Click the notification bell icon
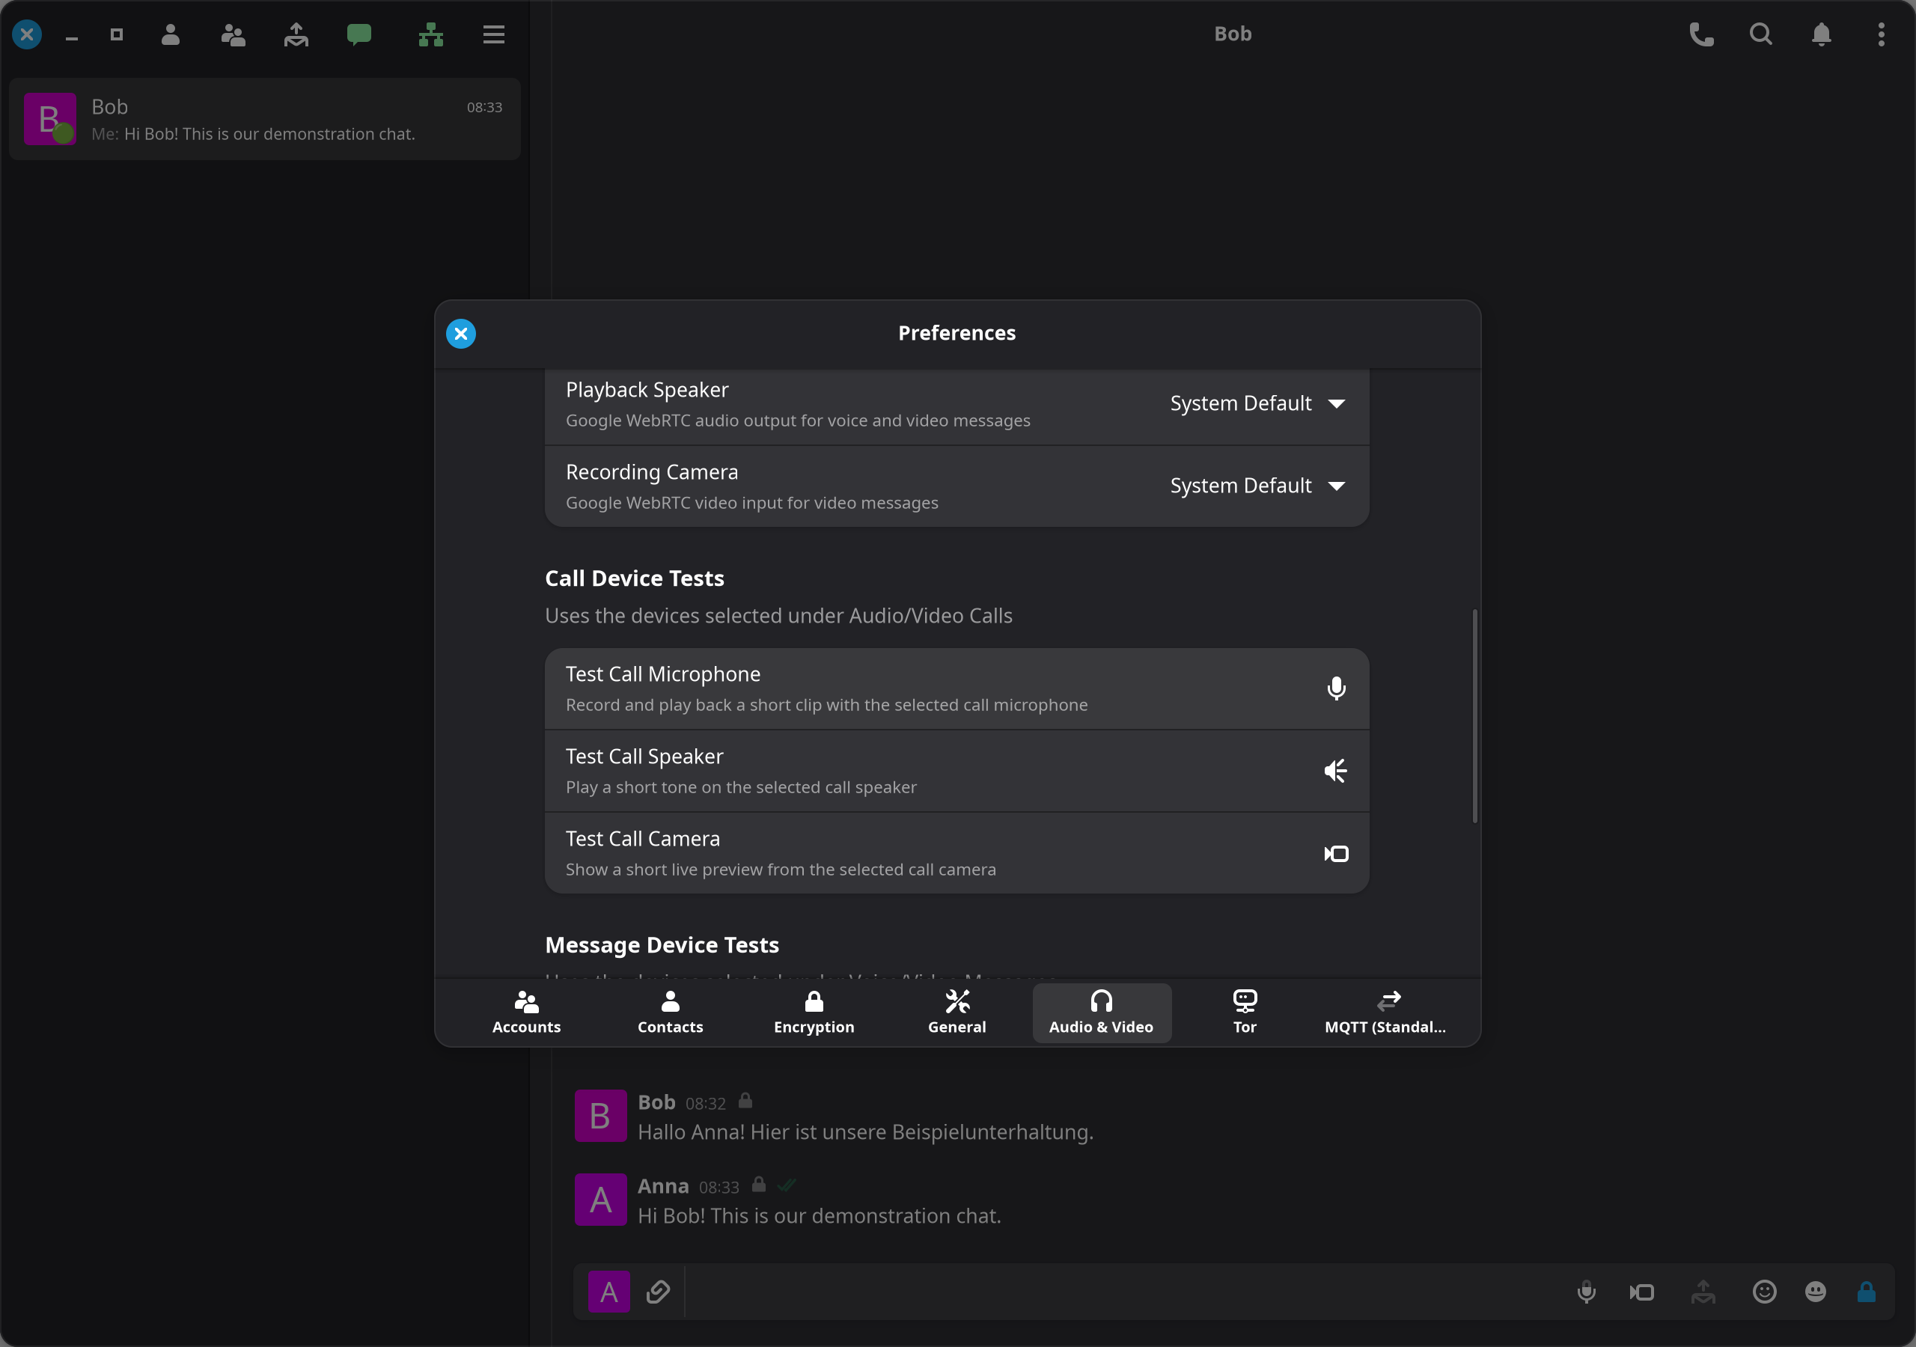 1821,34
